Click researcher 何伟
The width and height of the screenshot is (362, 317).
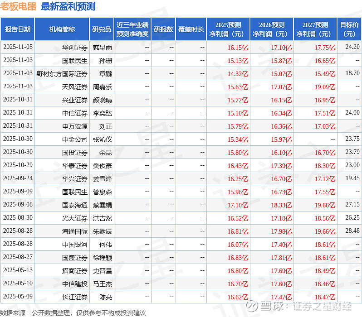point(106,245)
